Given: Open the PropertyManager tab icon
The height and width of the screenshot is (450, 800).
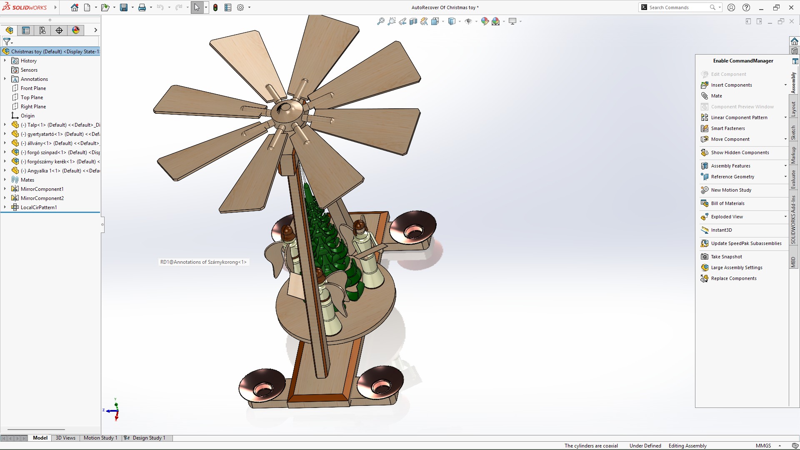Looking at the screenshot, I should click(26, 30).
